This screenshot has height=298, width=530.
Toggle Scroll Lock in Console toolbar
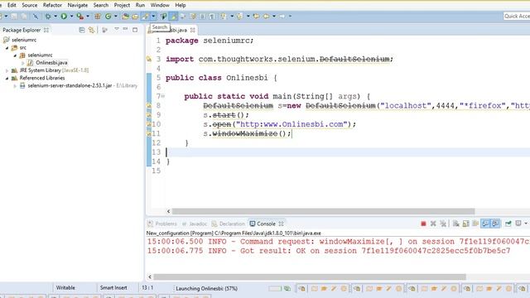[x=465, y=223]
